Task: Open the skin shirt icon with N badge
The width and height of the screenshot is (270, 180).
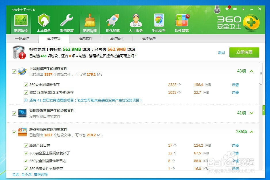Action: coord(227,8)
